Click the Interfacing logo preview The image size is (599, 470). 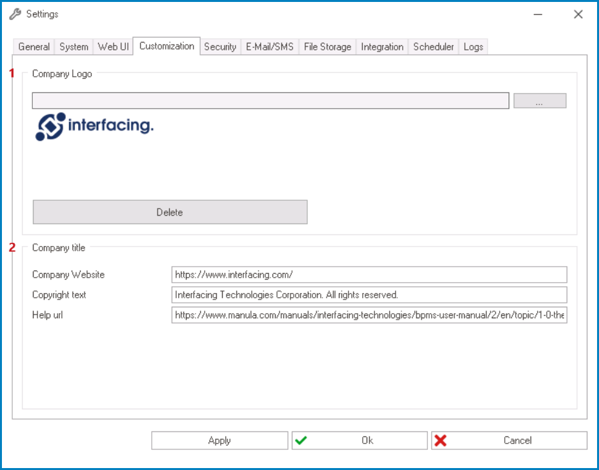pos(94,127)
